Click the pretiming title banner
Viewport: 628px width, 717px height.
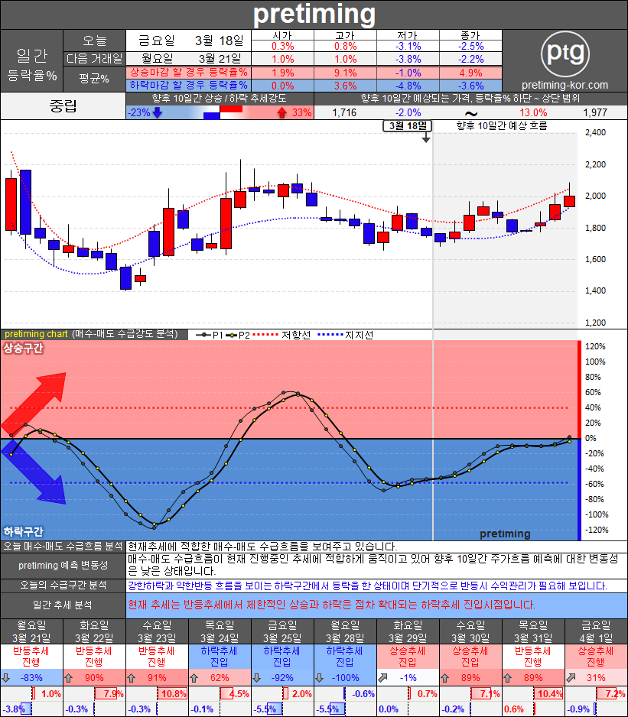(314, 15)
